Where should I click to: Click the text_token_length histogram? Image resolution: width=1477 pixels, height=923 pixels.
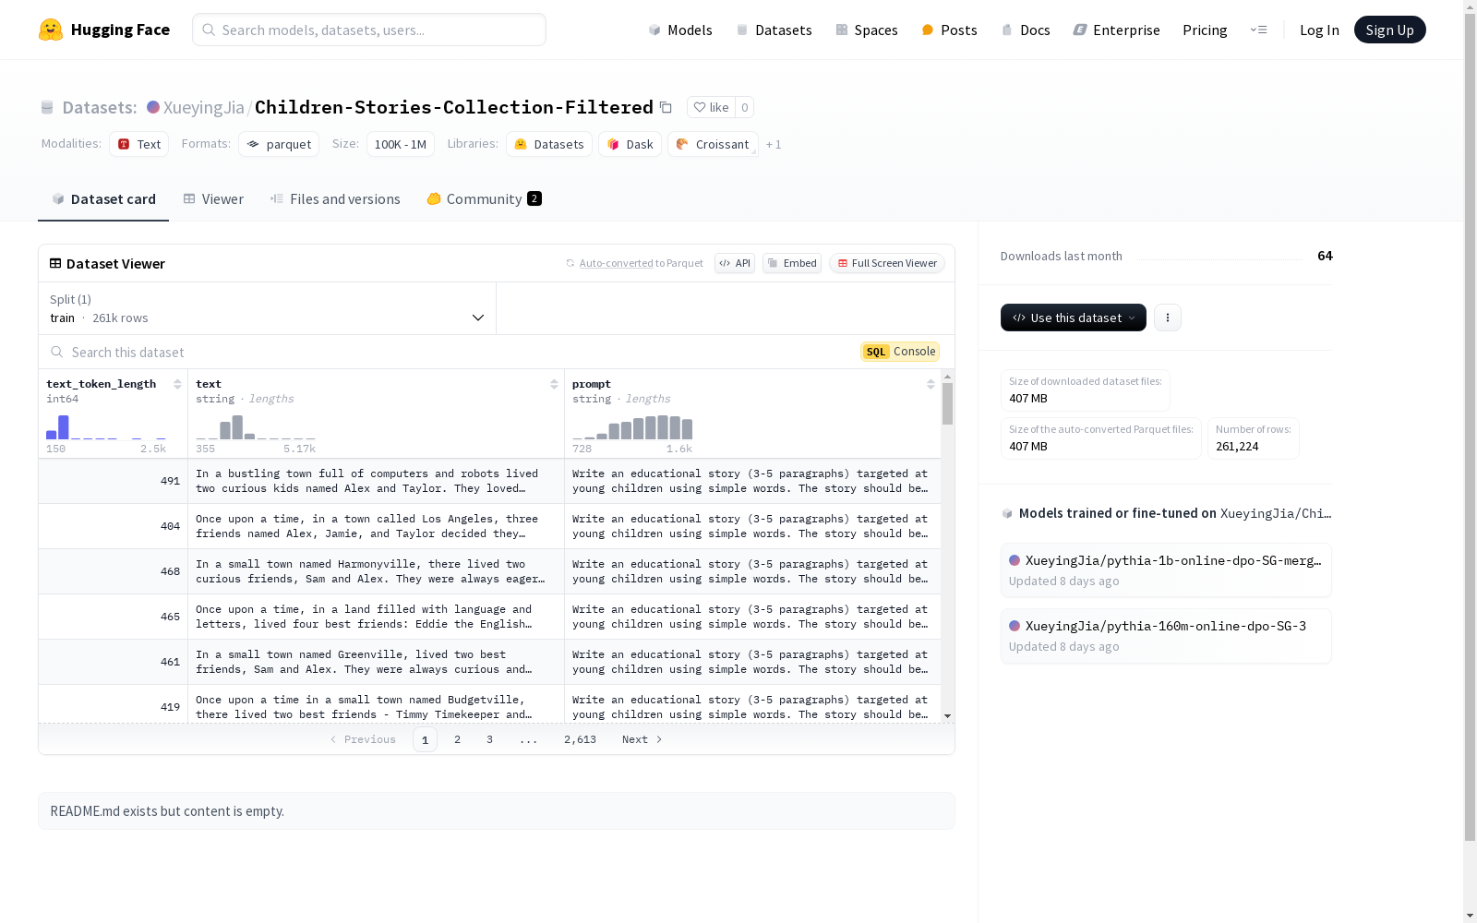[x=106, y=427]
